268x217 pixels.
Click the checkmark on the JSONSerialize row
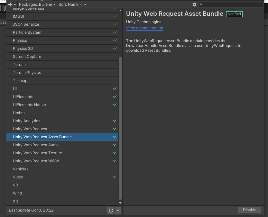pos(115,24)
